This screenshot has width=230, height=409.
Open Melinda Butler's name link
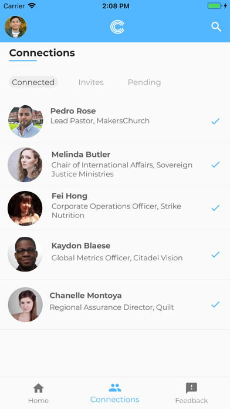click(x=81, y=155)
